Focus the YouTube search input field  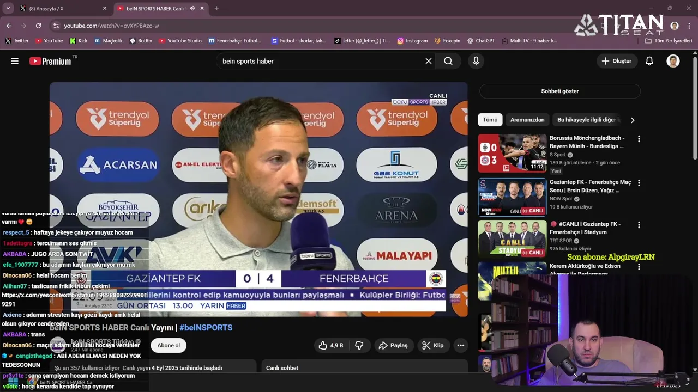[x=321, y=61]
